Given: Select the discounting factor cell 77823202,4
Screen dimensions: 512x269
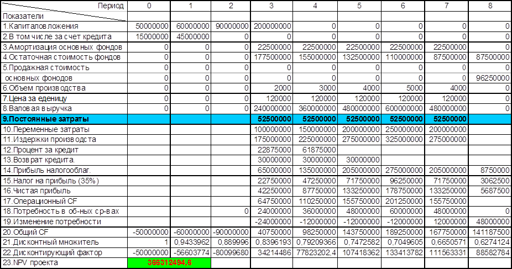Looking at the screenshot, I should [315, 253].
